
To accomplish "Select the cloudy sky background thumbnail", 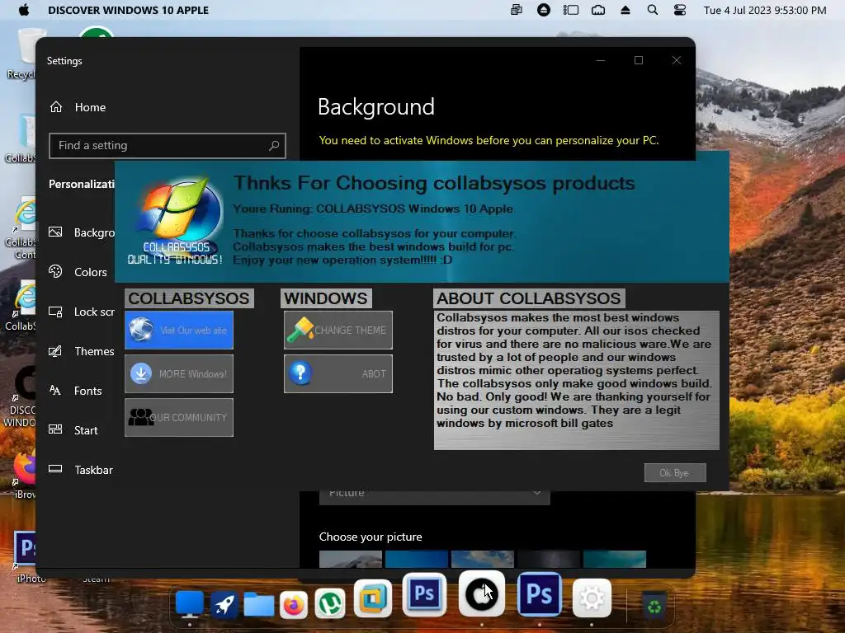I will (x=482, y=559).
